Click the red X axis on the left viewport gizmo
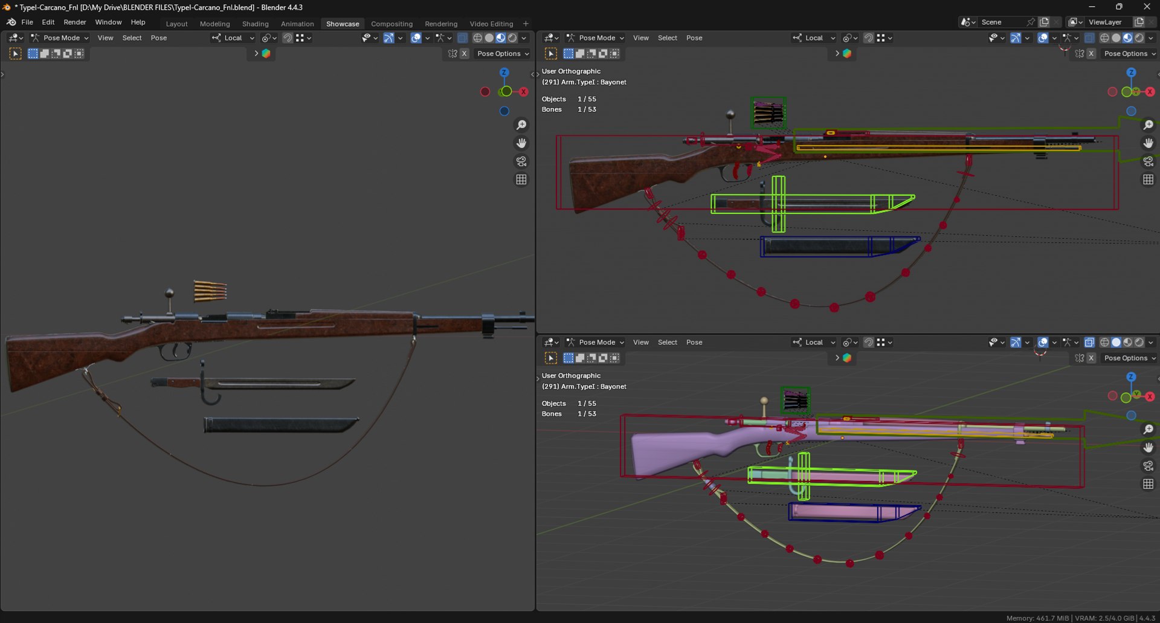The width and height of the screenshot is (1160, 623). [x=523, y=92]
